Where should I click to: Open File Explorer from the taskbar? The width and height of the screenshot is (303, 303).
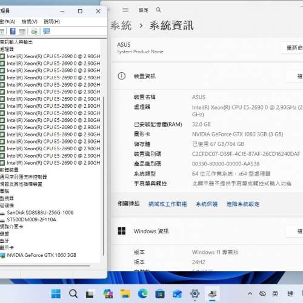(125, 294)
